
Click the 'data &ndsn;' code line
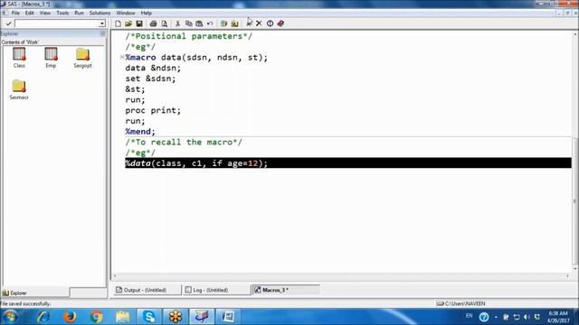pyautogui.click(x=153, y=69)
